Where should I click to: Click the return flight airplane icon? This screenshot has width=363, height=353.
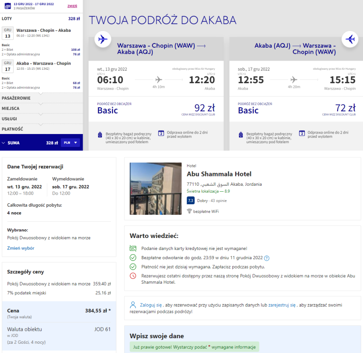coord(350,39)
